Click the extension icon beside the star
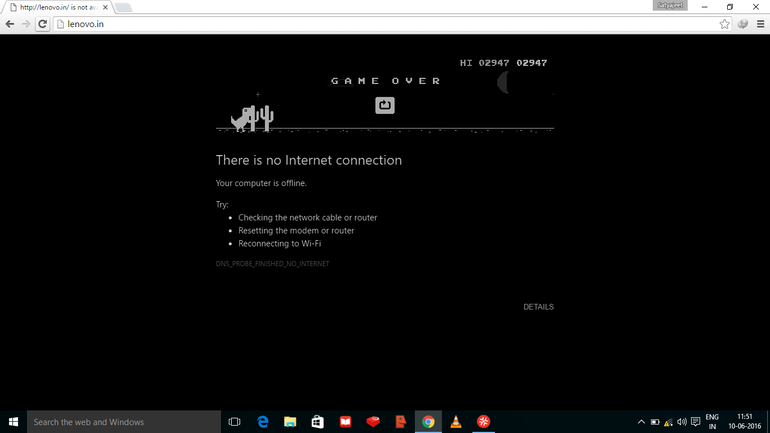770x433 pixels. pos(743,24)
